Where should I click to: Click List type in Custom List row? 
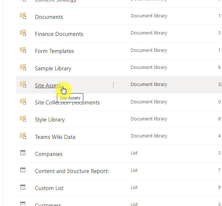point(134,188)
